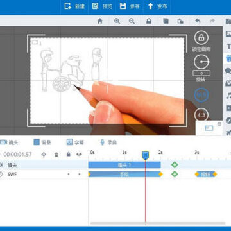Click the orange end keyframe of 手绘 block
Viewport: 231px width, 231px height.
tap(160, 175)
